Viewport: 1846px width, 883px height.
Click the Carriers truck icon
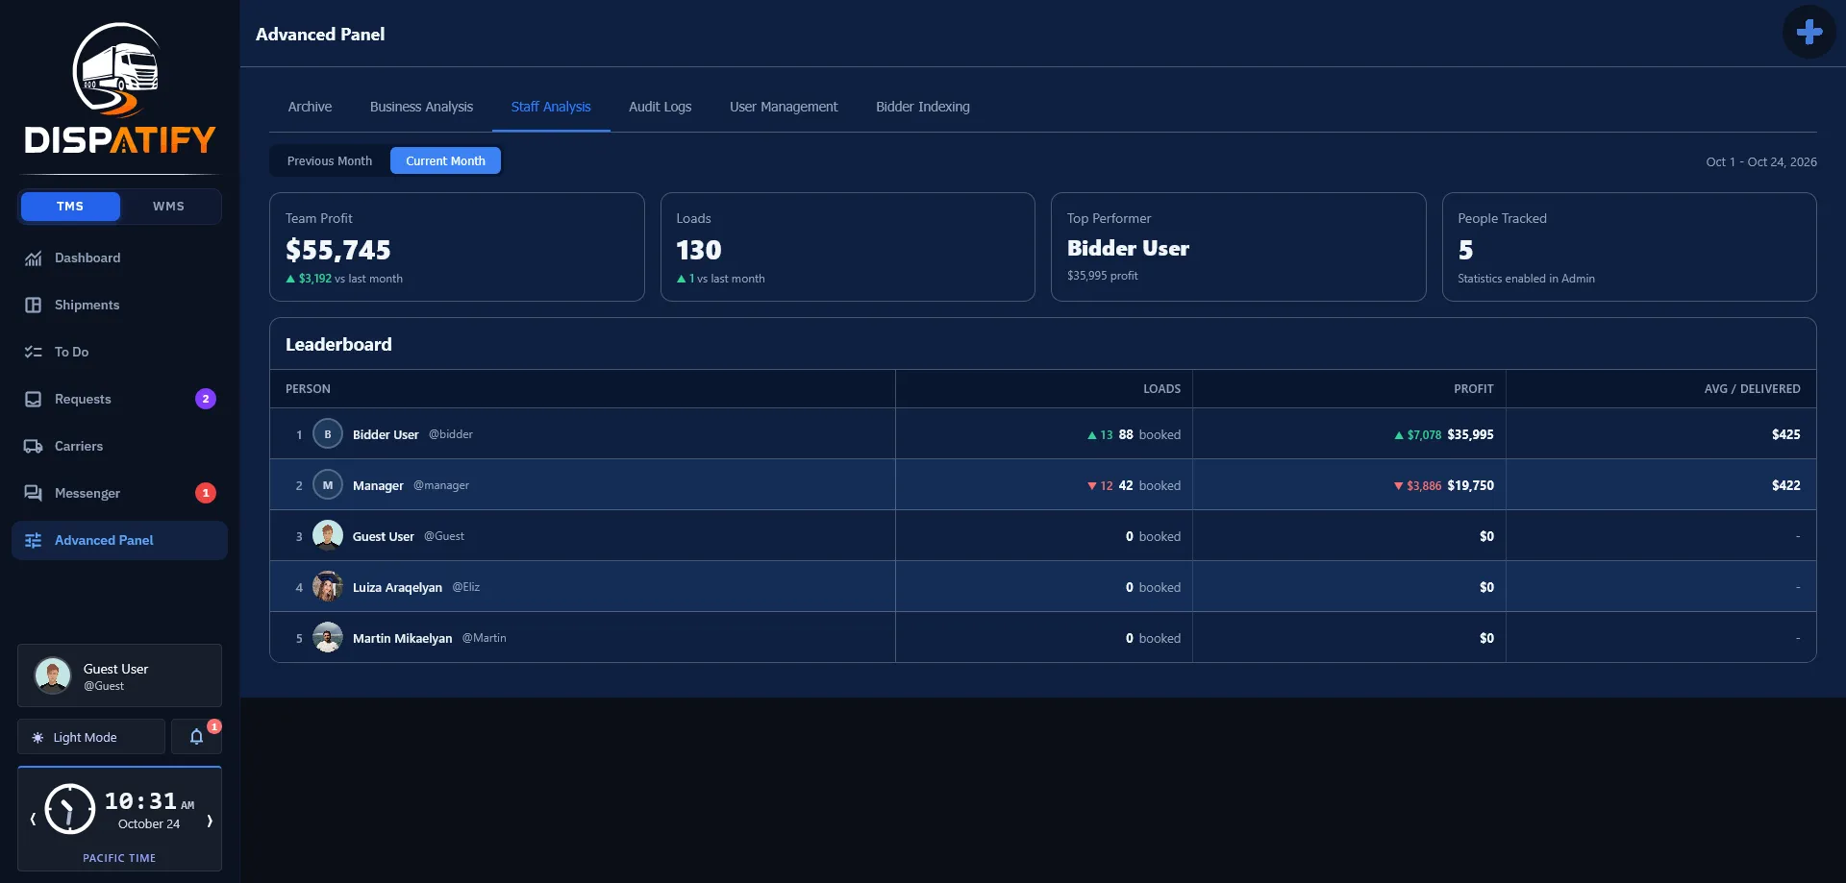(x=33, y=447)
